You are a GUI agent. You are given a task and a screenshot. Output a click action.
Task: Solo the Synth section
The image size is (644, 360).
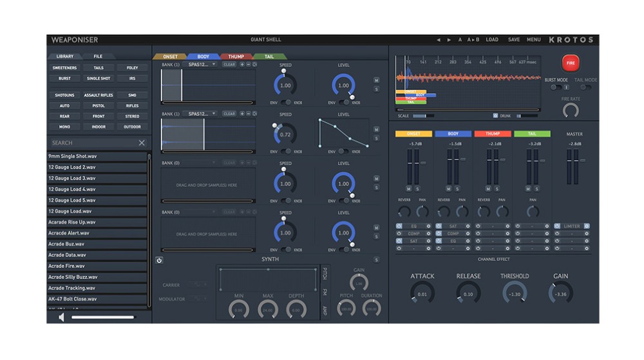pos(376,260)
